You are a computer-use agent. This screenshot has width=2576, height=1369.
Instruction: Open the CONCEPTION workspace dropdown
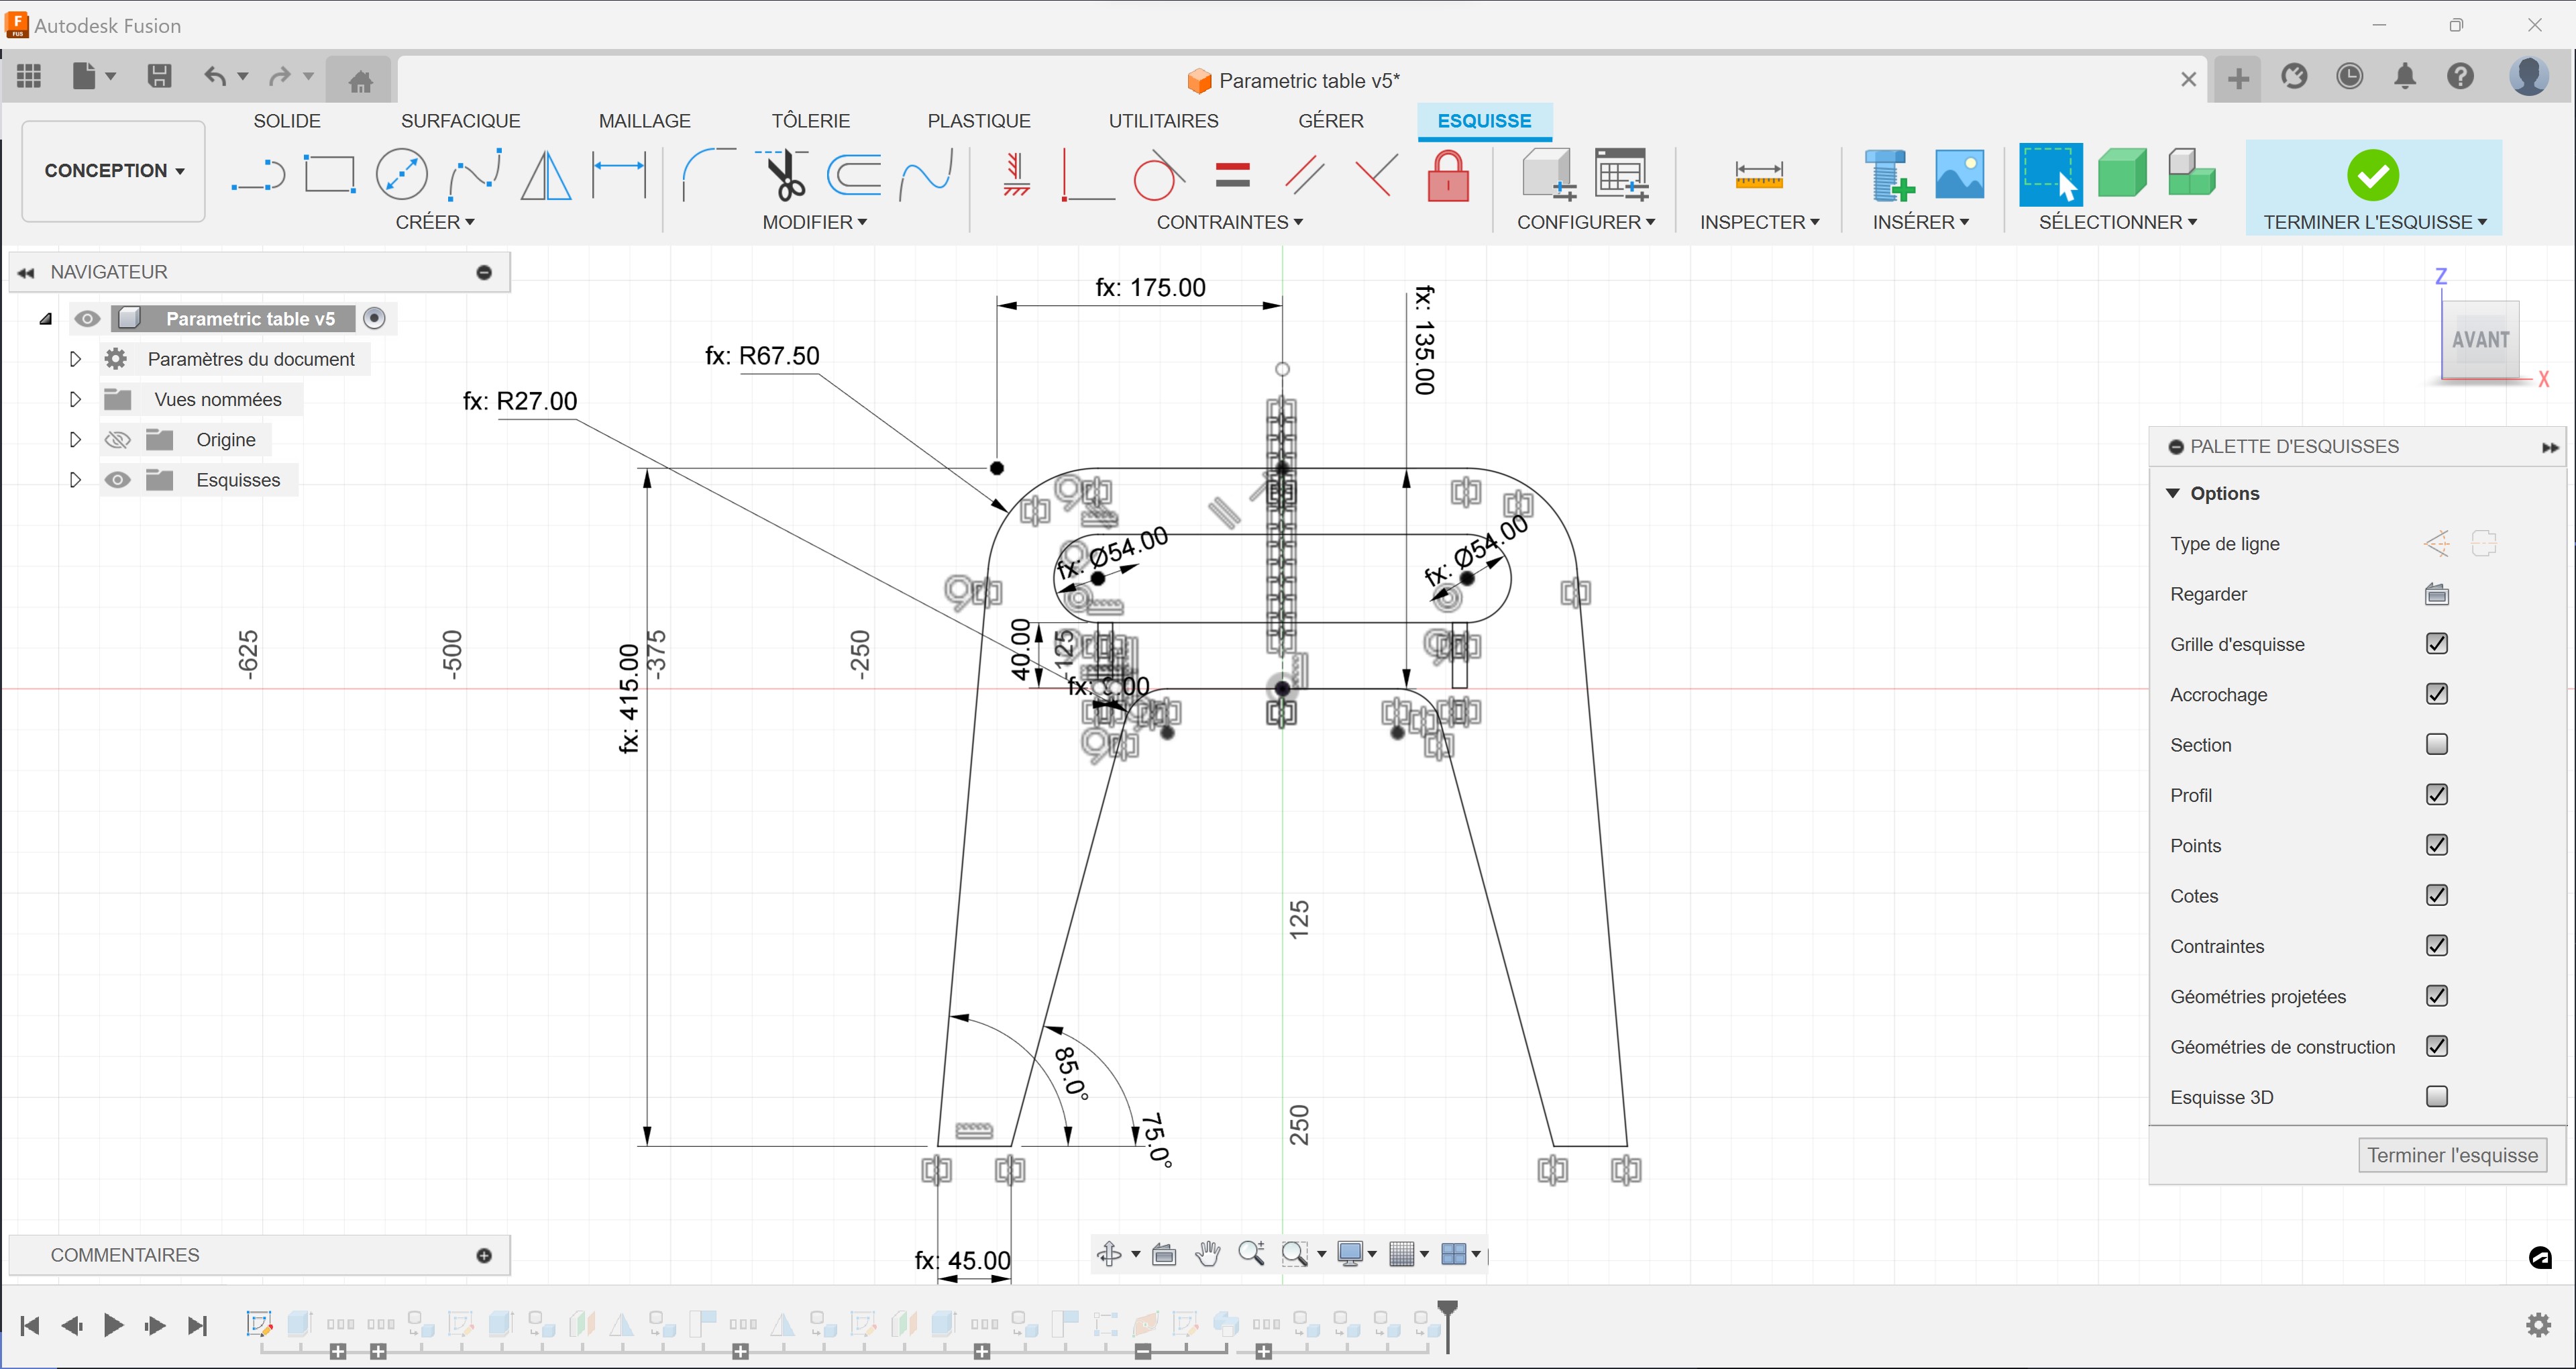[114, 171]
